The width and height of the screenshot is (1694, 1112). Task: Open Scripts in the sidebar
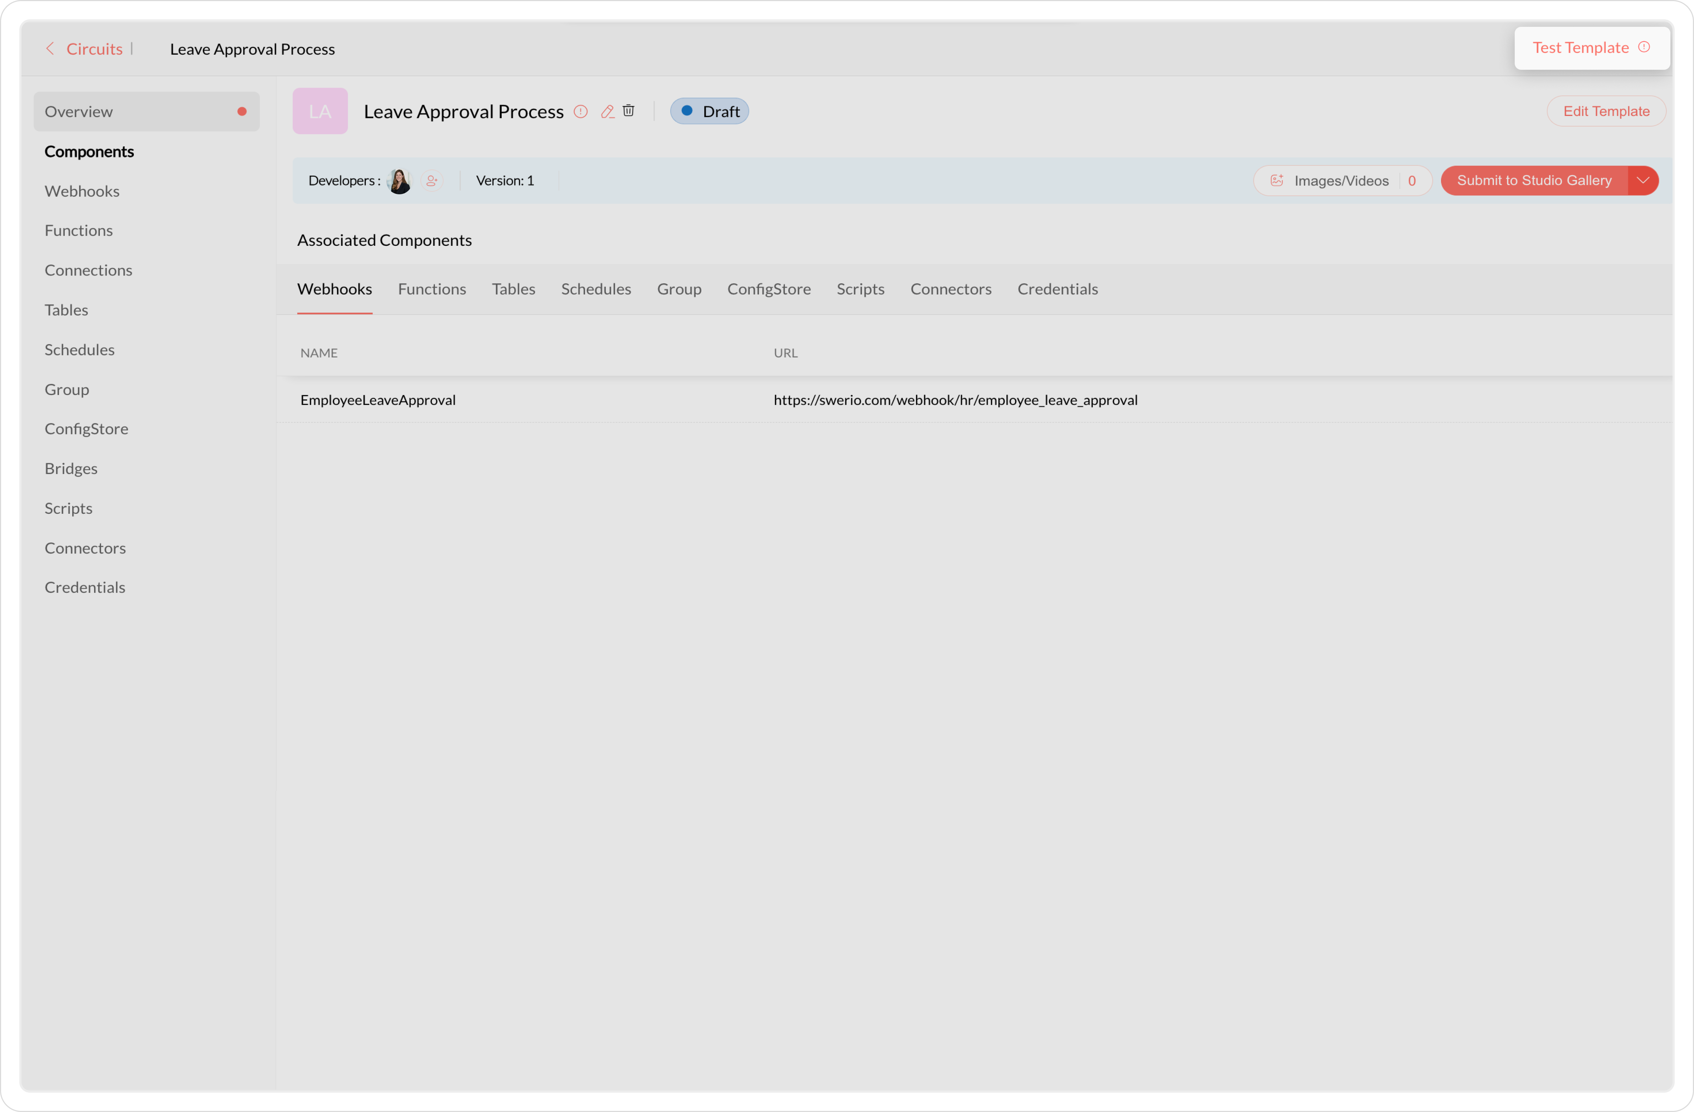(68, 509)
